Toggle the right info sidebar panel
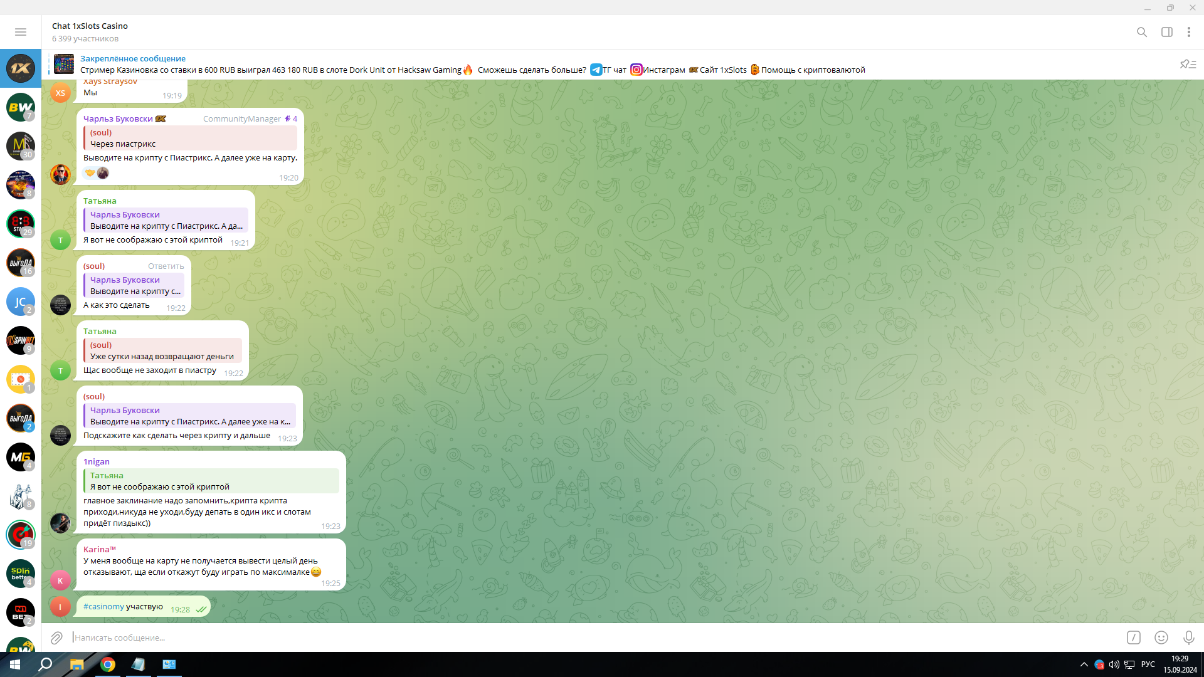Viewport: 1204px width, 677px height. coord(1167,32)
